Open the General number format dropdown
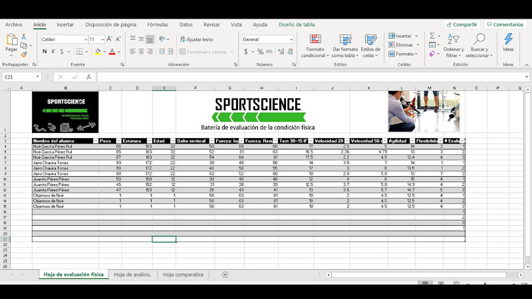Screen dimensions: 532x299 tap(291, 40)
